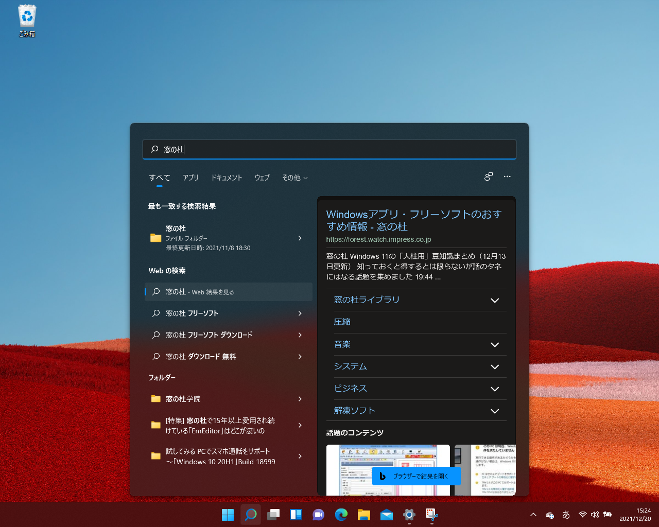
Task: Open Widgets from the taskbar
Action: tap(296, 514)
